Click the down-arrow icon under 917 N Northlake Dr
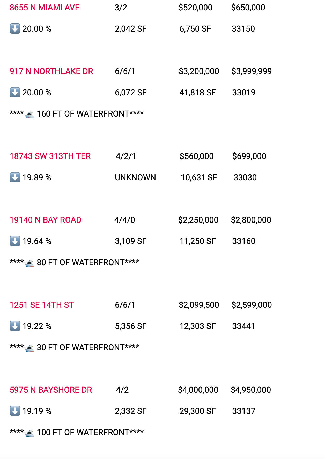This screenshot has height=459, width=325. pos(15,92)
